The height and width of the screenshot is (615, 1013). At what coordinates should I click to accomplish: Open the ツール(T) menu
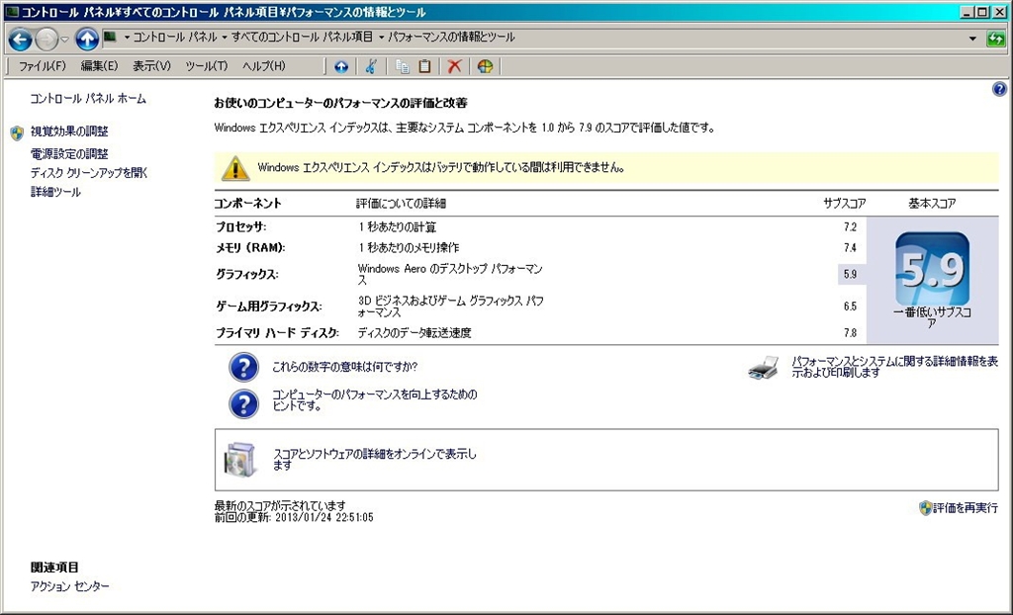[207, 66]
